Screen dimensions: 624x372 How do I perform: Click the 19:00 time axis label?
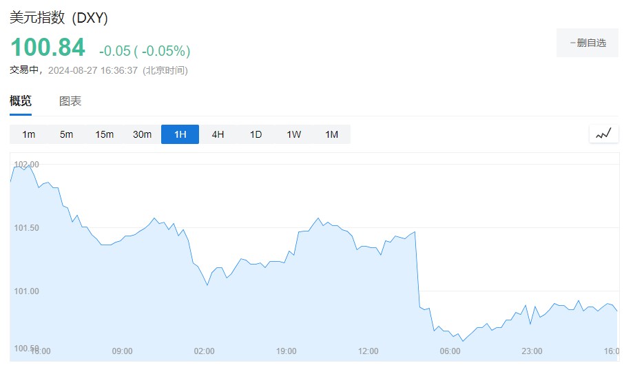tap(286, 351)
